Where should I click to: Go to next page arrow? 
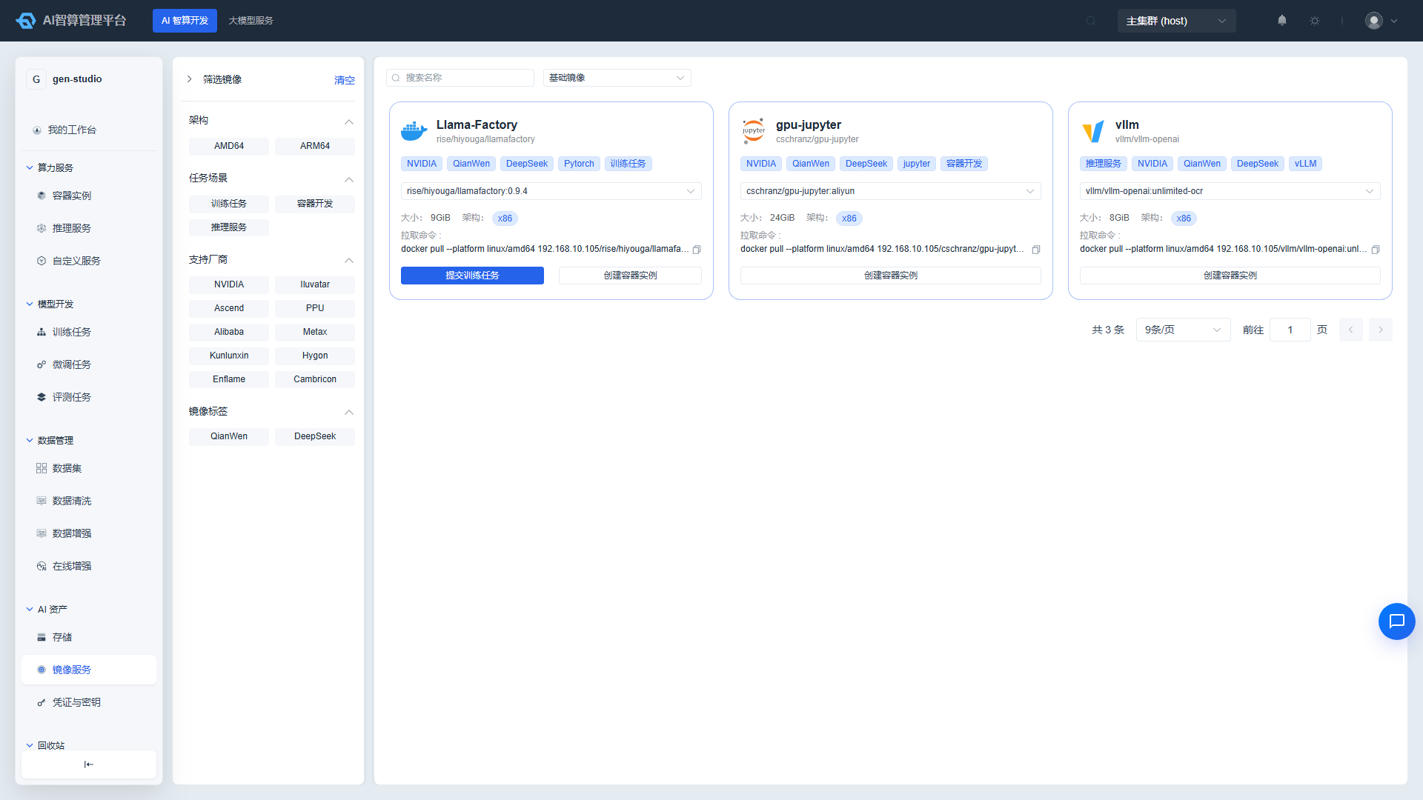point(1381,330)
